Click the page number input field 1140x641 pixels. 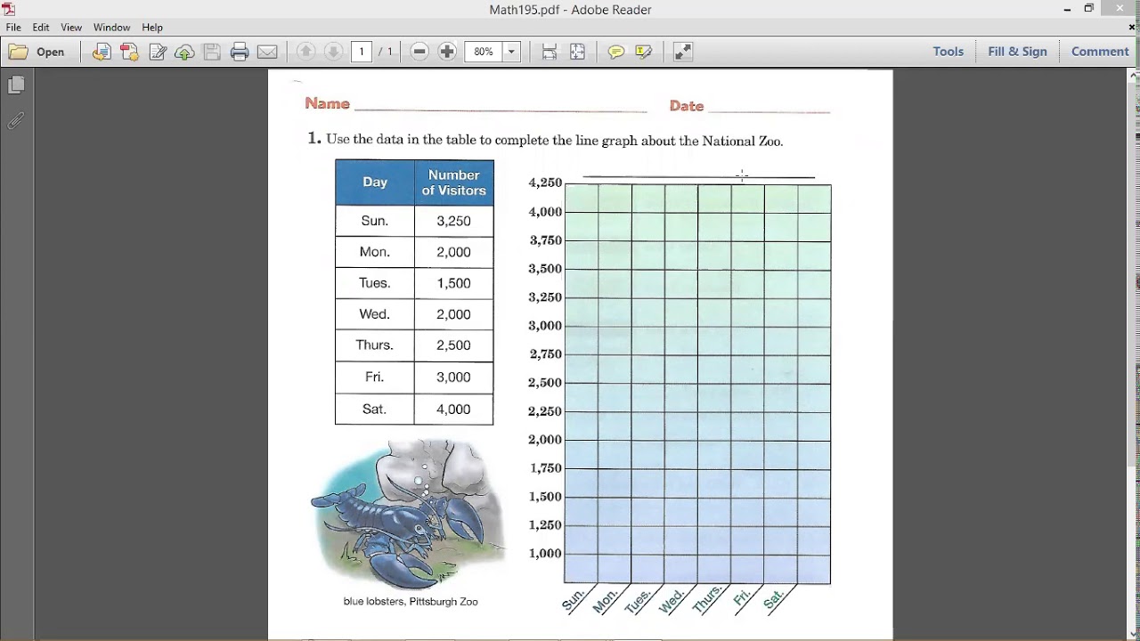pyautogui.click(x=361, y=52)
